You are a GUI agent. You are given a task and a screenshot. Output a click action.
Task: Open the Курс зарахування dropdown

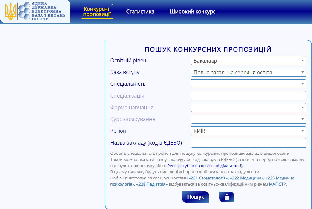(x=248, y=119)
